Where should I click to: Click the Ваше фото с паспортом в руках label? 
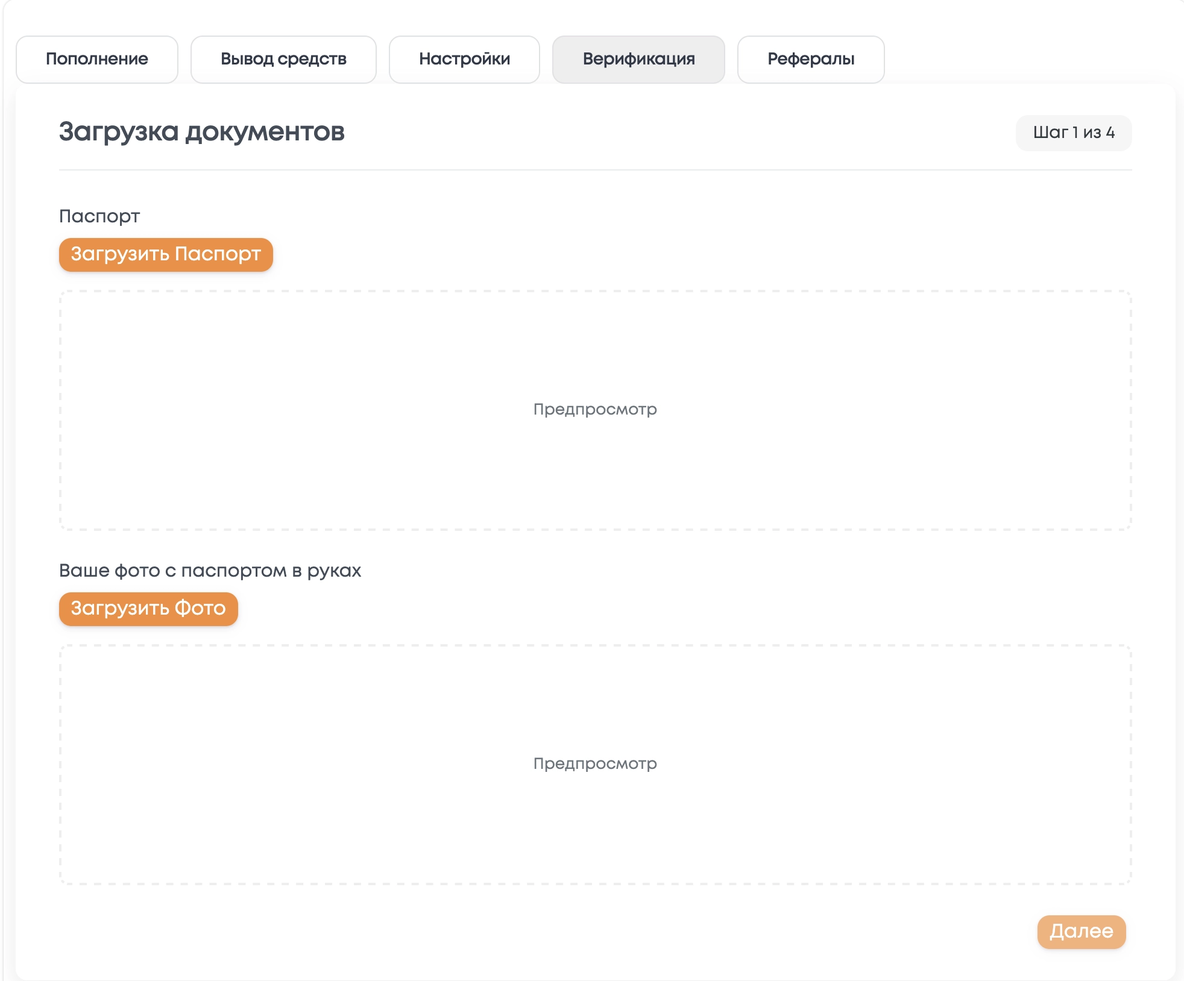point(210,571)
